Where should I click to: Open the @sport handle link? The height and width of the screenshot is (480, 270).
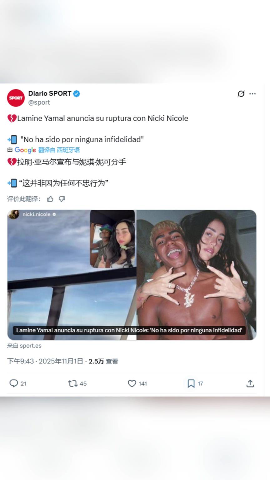click(x=39, y=102)
